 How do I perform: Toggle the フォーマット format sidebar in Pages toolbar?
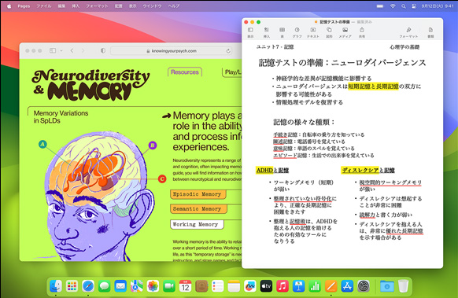[408, 32]
